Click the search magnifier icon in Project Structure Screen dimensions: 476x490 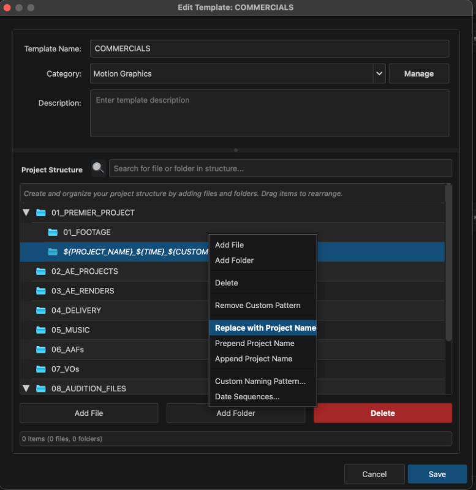point(98,168)
